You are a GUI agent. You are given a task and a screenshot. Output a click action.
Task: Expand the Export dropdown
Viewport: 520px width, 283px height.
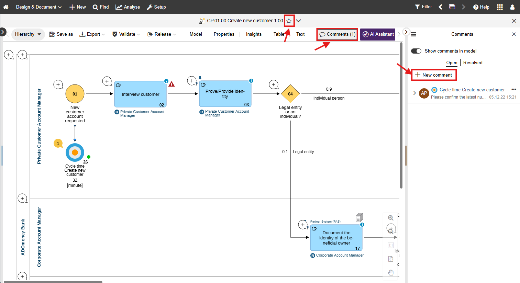[92, 34]
